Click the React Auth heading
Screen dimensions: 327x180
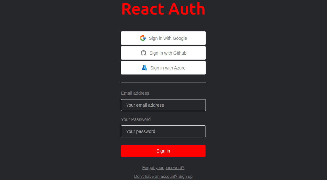point(163,9)
